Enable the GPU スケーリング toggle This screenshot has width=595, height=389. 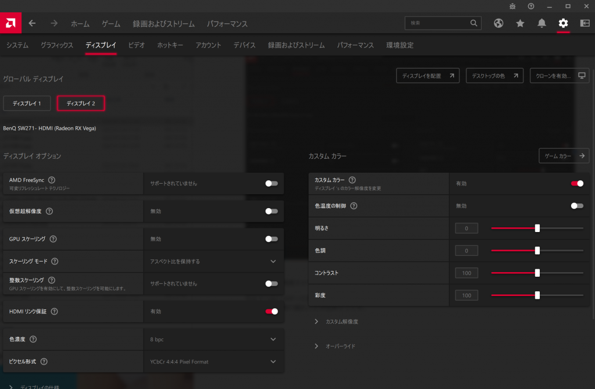point(271,239)
